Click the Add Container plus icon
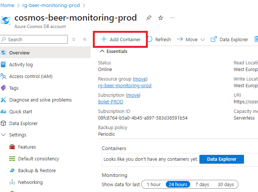This screenshot has height=192, width=258. [104, 39]
